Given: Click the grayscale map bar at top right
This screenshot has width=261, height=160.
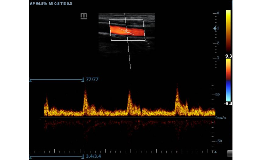Looking at the screenshot, I should tap(228, 30).
